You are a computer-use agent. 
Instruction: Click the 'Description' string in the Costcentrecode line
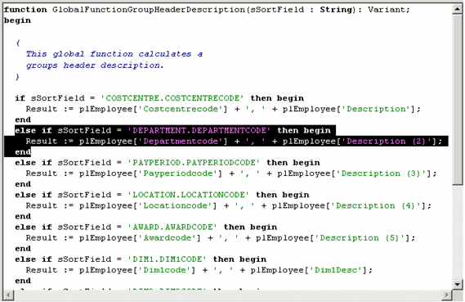coord(376,109)
